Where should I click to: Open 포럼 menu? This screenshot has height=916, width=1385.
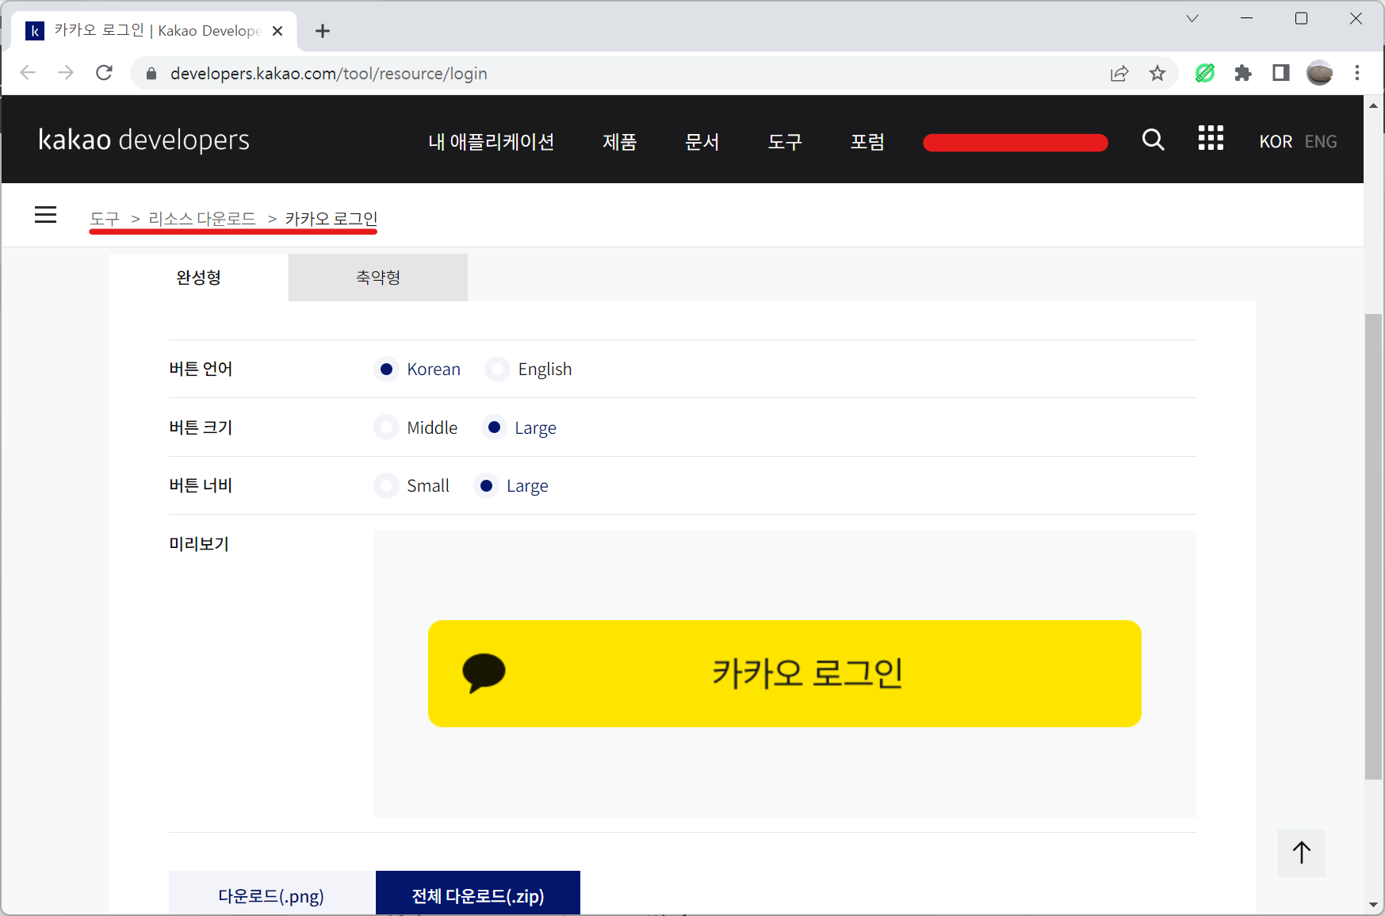(867, 141)
